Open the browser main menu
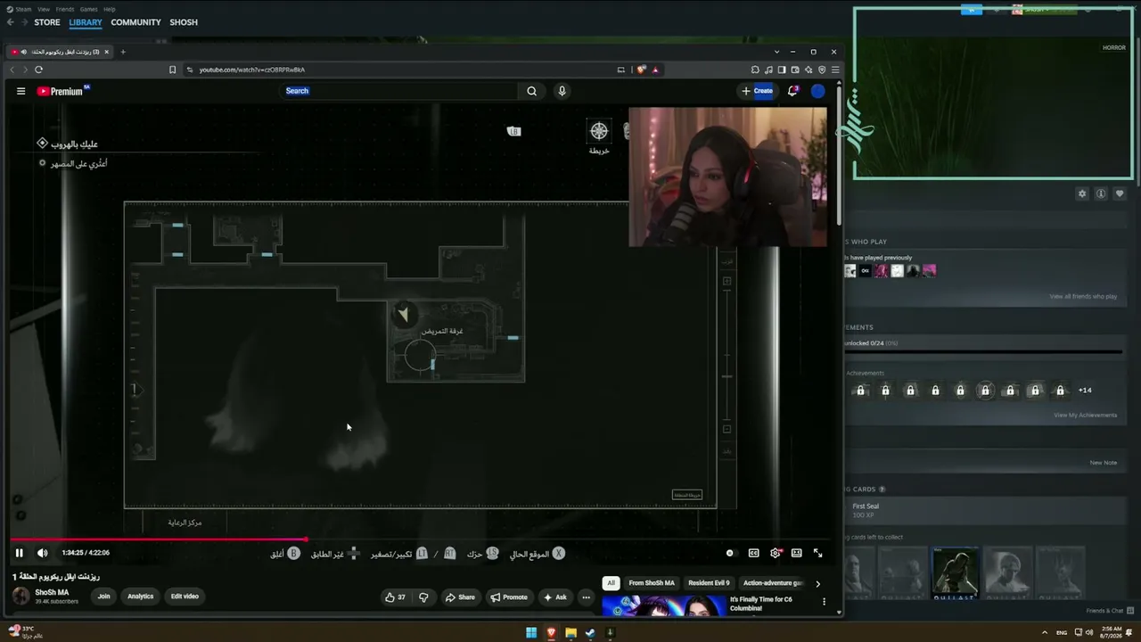The width and height of the screenshot is (1141, 642). coord(835,70)
